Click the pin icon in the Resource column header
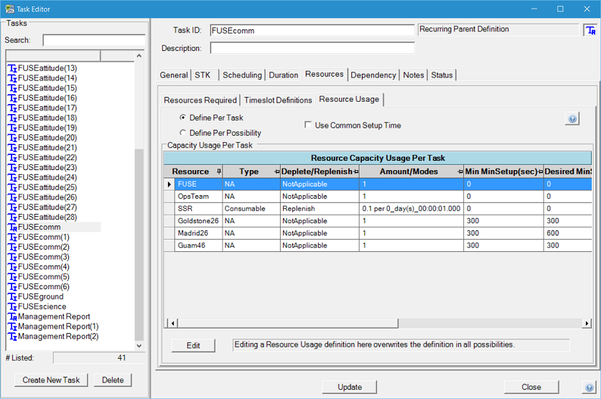This screenshot has height=399, width=601. pyautogui.click(x=219, y=172)
